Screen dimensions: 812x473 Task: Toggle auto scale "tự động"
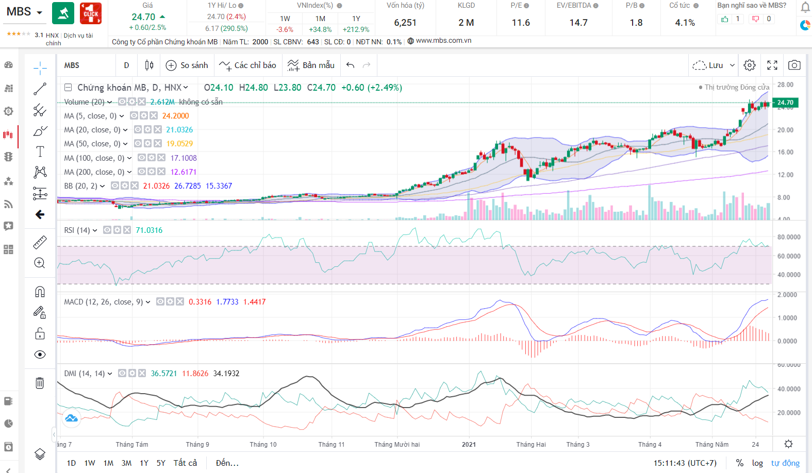point(785,463)
